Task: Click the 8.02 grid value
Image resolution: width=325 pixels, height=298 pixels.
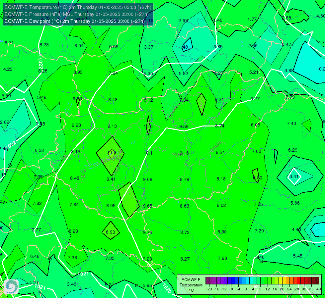Action: [221, 205]
